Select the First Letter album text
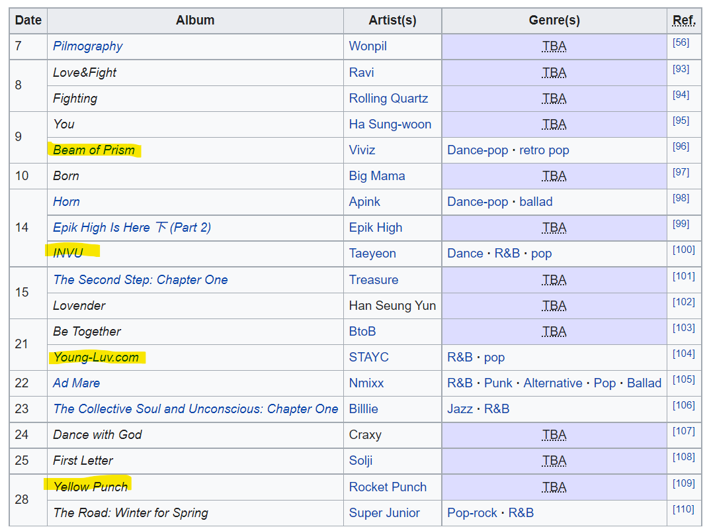Viewport: 709px width, 529px height. tap(83, 460)
